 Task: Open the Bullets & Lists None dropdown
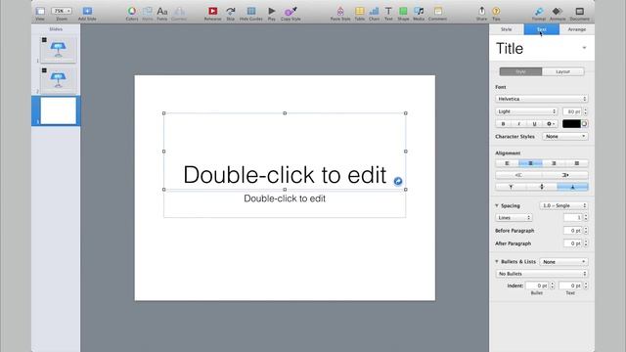pos(563,262)
